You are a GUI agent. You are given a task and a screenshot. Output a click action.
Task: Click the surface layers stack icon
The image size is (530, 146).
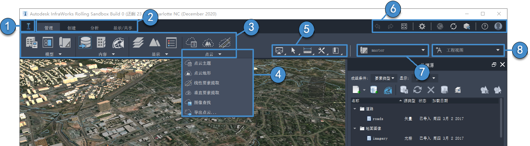coord(138,42)
